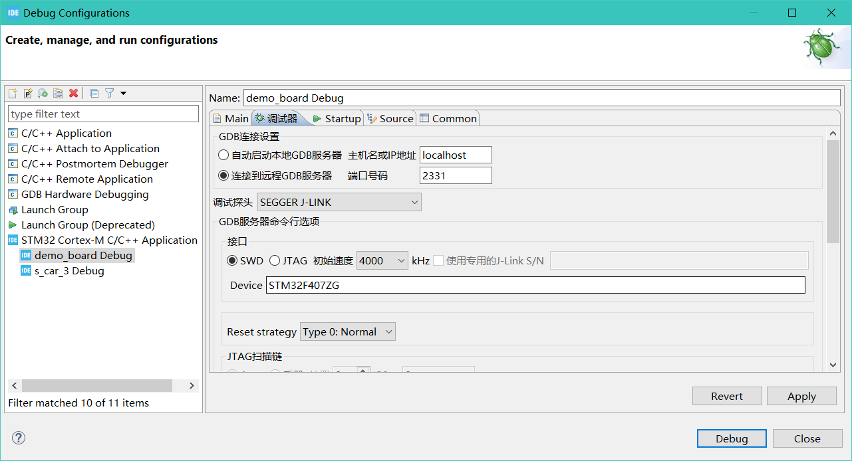
Task: Open the Reset strategy dropdown
Action: click(x=348, y=332)
